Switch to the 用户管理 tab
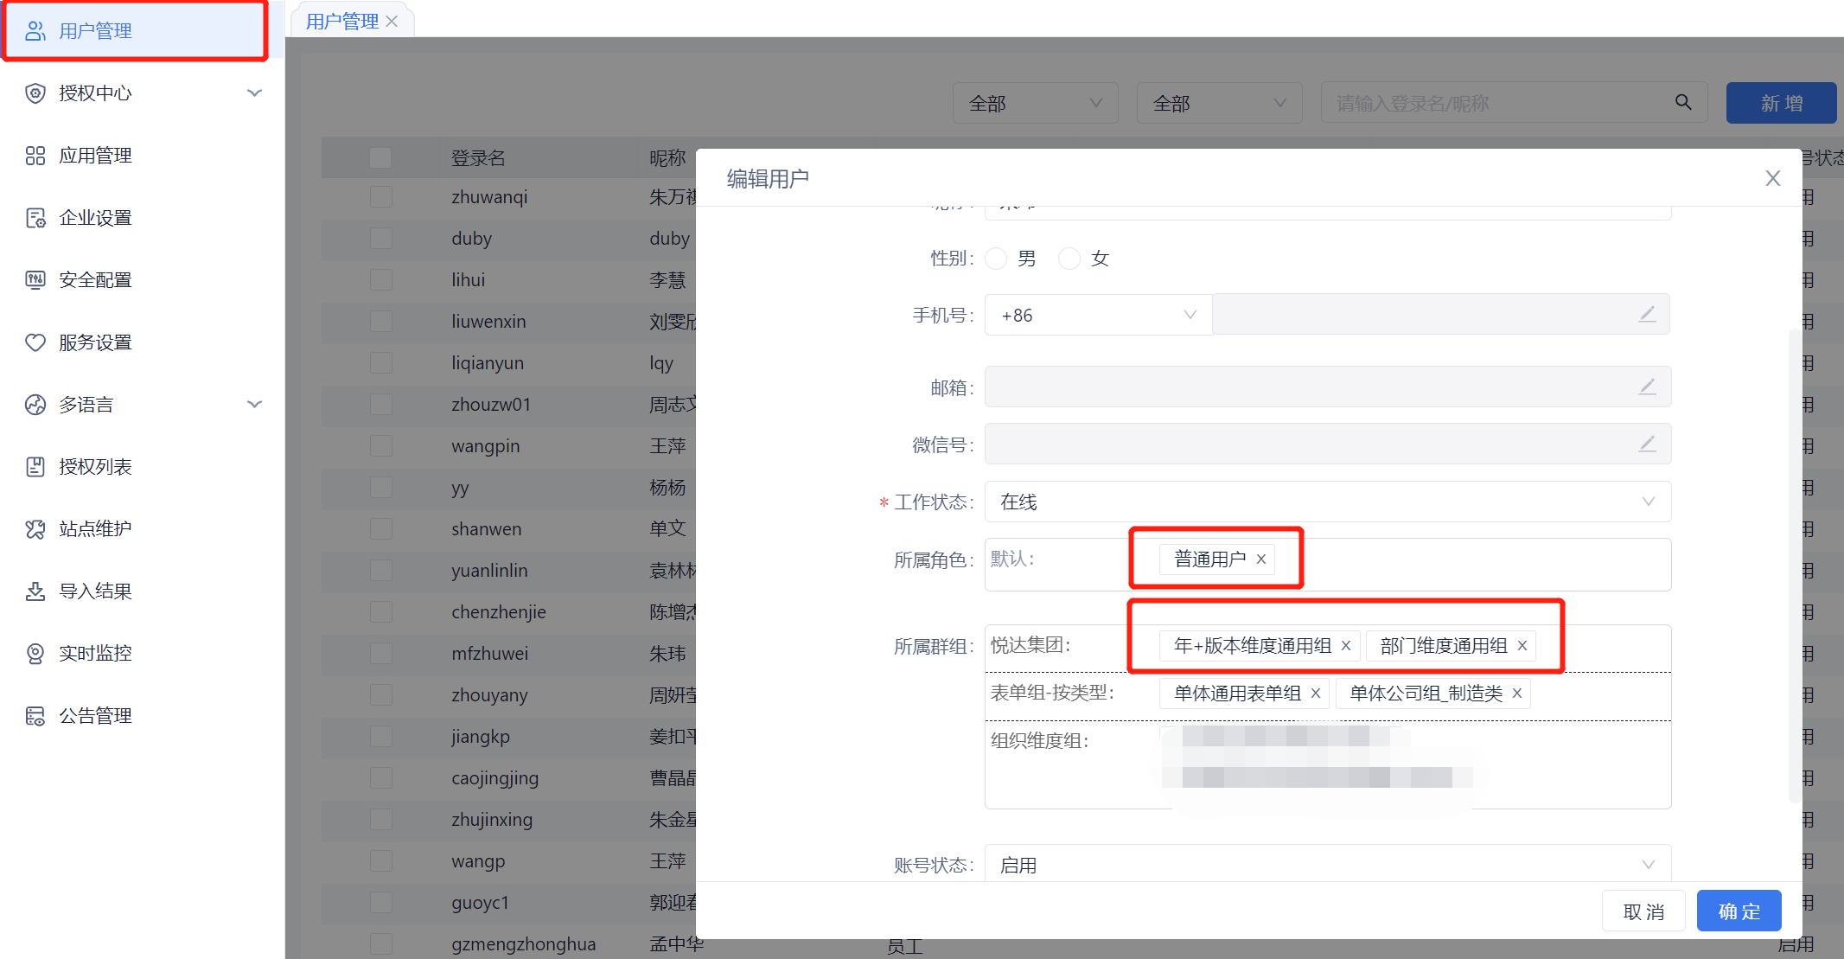 [342, 22]
